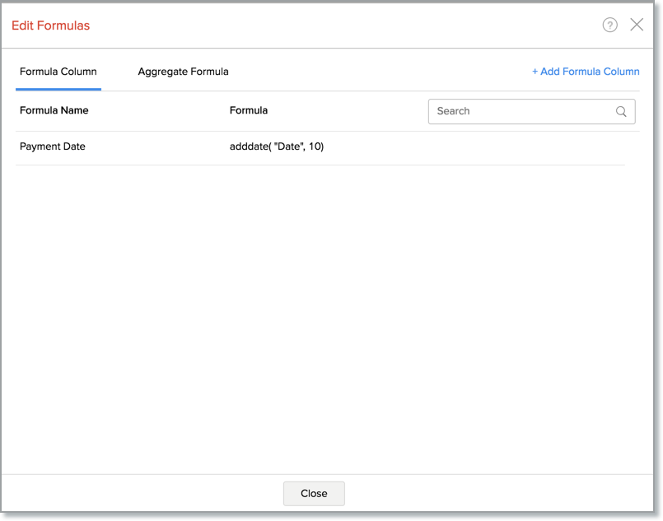Open help via the question mark icon

(609, 25)
